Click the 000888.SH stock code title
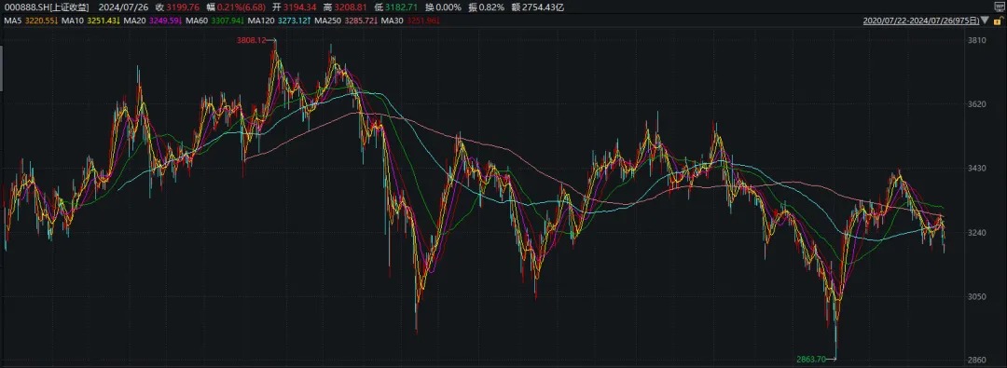Viewport: 1007px width, 368px height. 25,7
